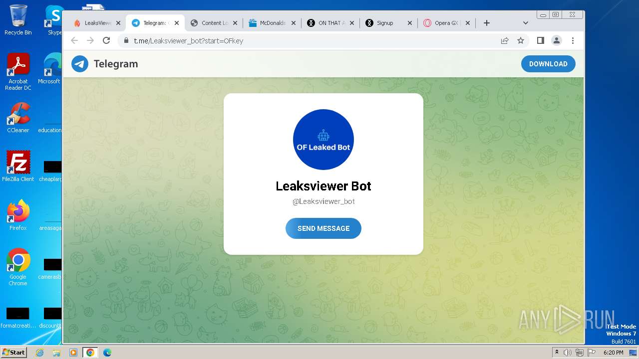Viewport: 639px width, 359px height.
Task: Close the Content Lo browser tab
Action: pos(235,23)
